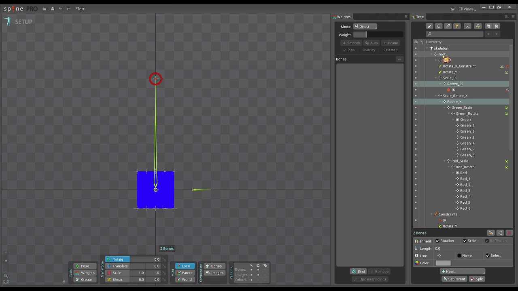Click the bones filter icon in Tree toolbar
518x291 pixels.
(x=429, y=26)
